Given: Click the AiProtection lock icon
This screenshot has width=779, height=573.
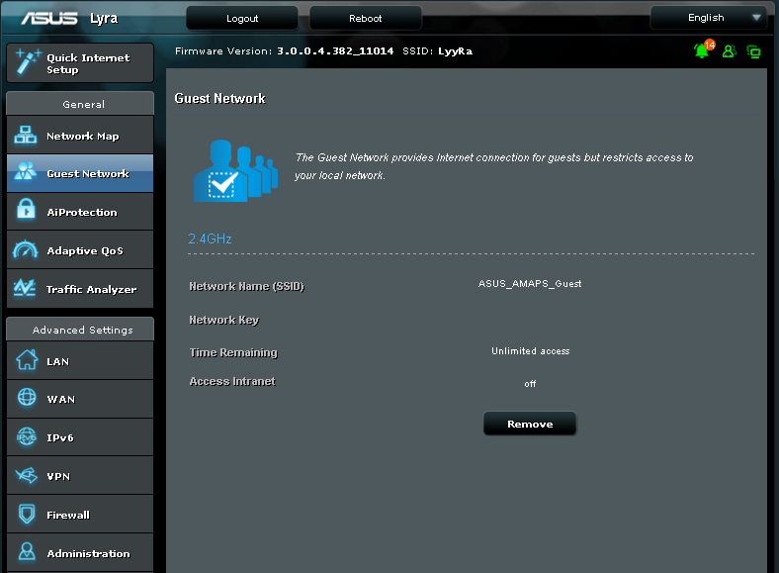Looking at the screenshot, I should [x=26, y=212].
